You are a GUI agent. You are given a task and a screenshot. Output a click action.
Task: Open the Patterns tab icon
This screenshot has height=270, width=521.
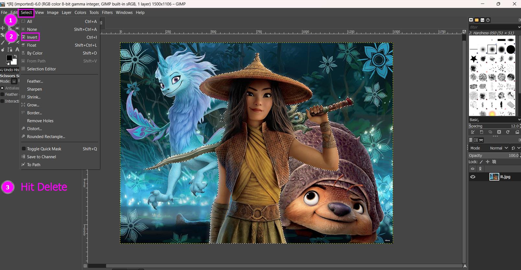(x=477, y=20)
